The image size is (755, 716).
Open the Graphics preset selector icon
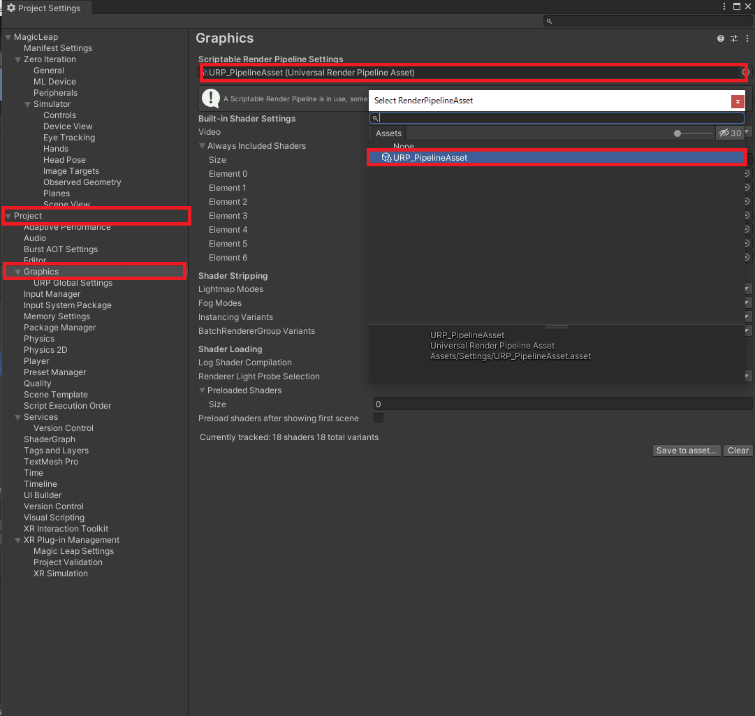[734, 38]
